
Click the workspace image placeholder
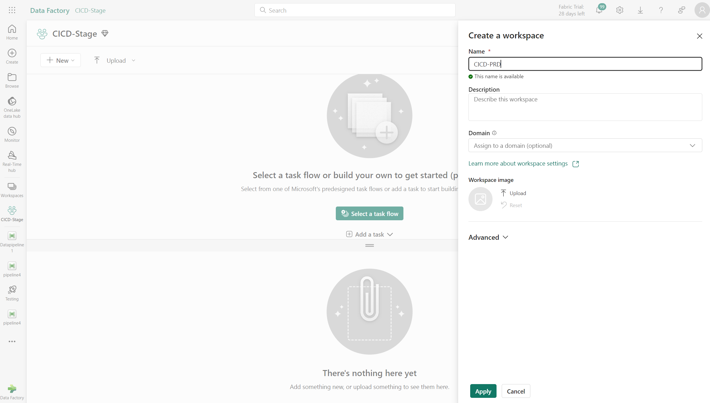click(480, 199)
